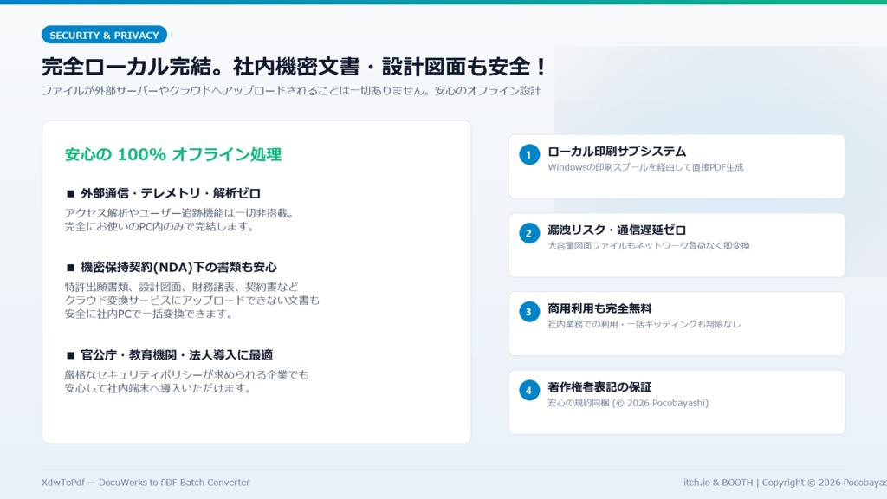Screen dimensions: 887x499
Task: Click the line 特許出願書類、設計図面、財務諸表、契約書など
Action: click(x=182, y=287)
